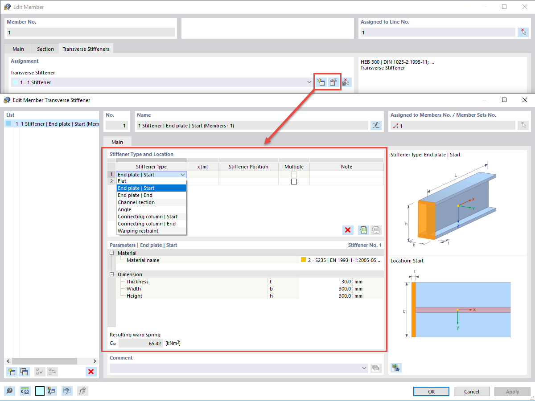Click remove stiffener assignment icon with red cross
Screen dimensions: 535x401
pyautogui.click(x=346, y=82)
